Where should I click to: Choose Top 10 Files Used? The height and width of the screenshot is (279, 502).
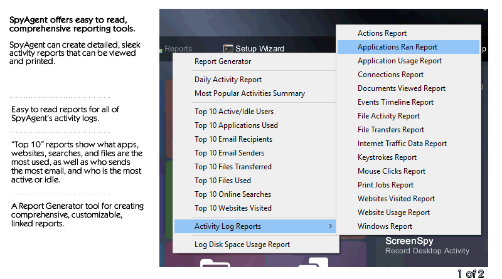coord(255,180)
